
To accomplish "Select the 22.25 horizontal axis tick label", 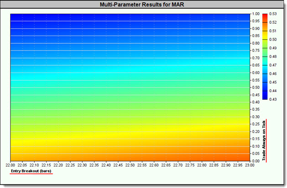I will (x=70, y=165).
